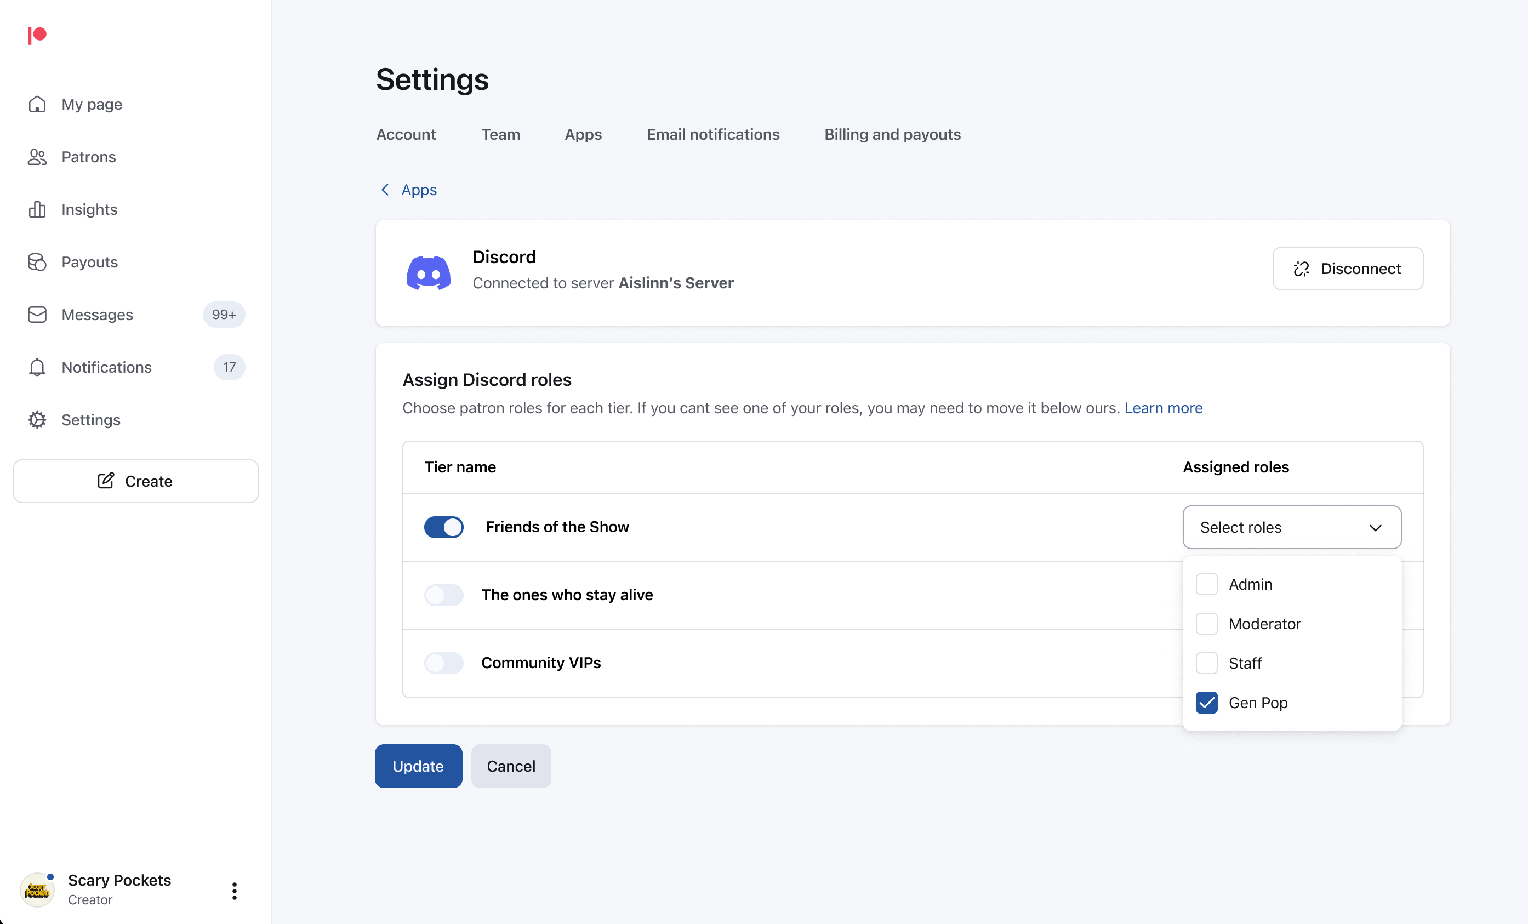Open the Billing and payouts tab
This screenshot has width=1528, height=924.
point(892,135)
